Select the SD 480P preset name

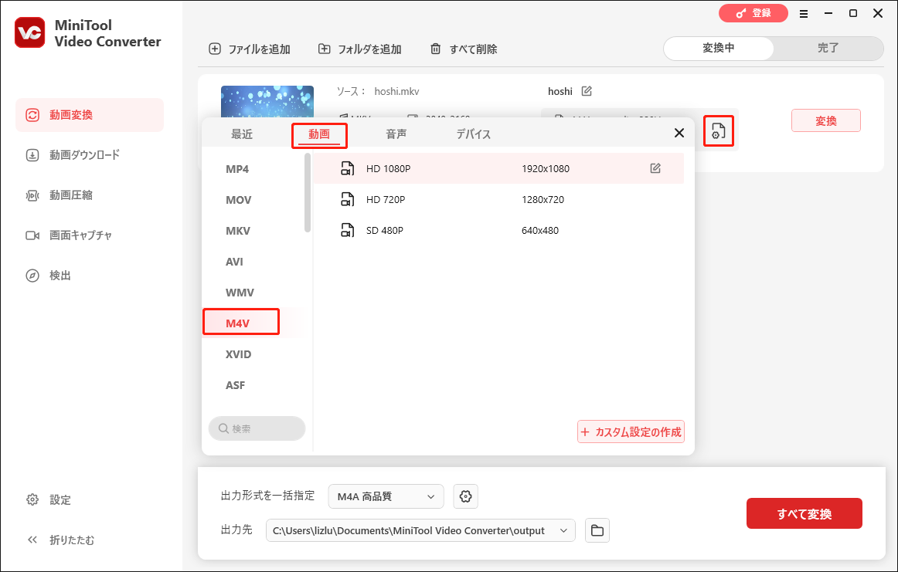(x=384, y=231)
